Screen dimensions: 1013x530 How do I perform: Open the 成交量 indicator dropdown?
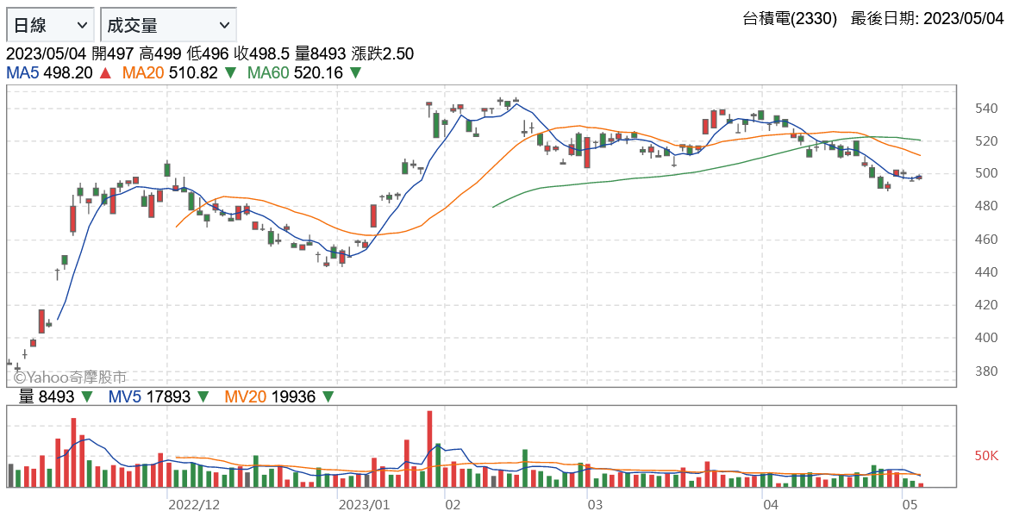[x=169, y=25]
